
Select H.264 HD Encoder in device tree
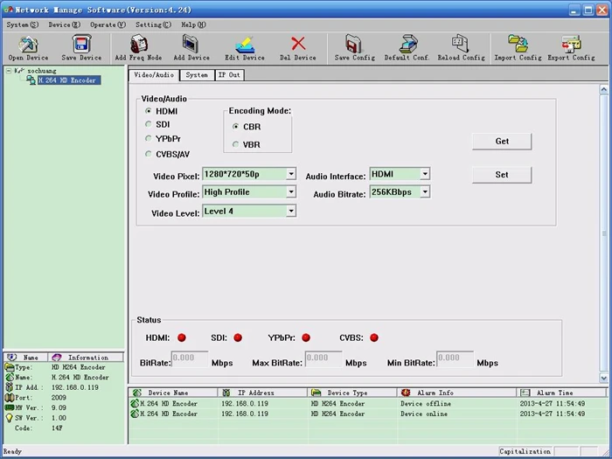point(66,80)
